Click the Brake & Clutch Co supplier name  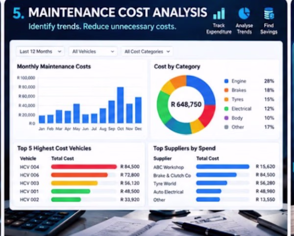(x=172, y=175)
